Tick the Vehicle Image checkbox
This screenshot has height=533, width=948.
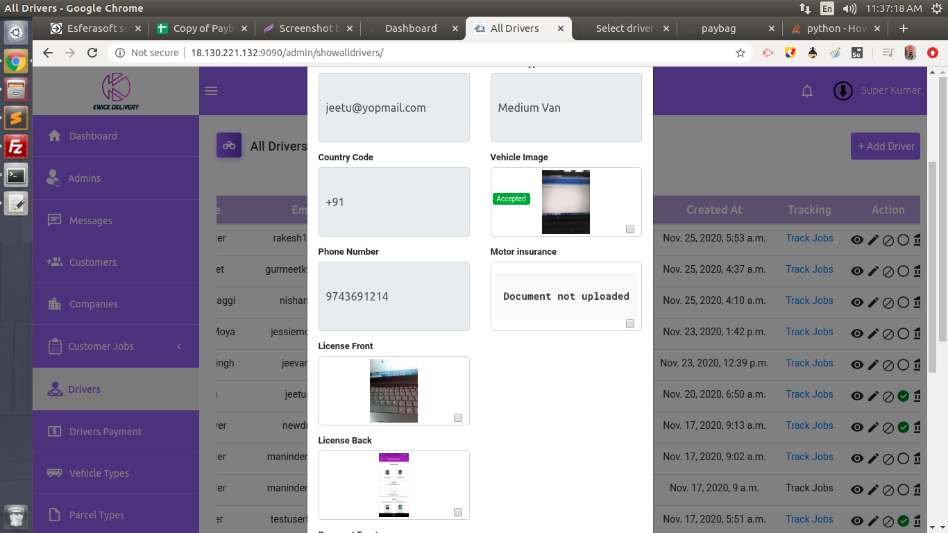pyautogui.click(x=630, y=229)
